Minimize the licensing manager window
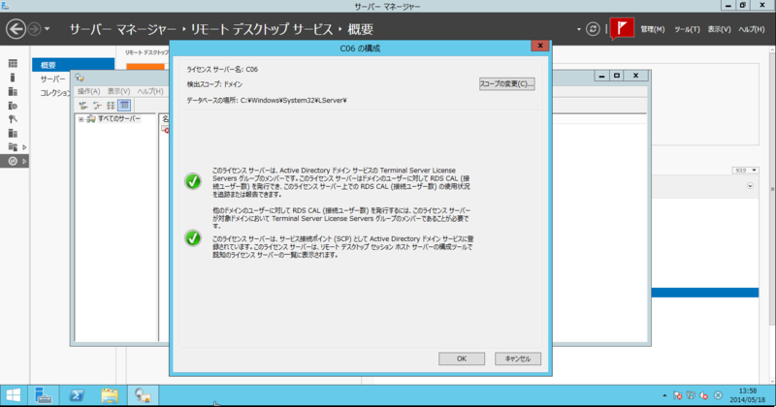The image size is (776, 407). (601, 76)
